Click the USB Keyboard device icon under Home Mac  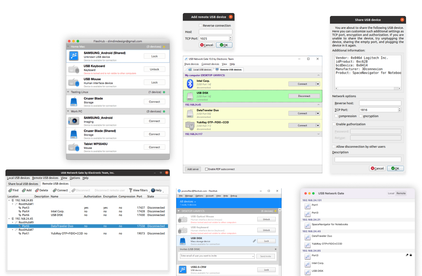coord(74,69)
